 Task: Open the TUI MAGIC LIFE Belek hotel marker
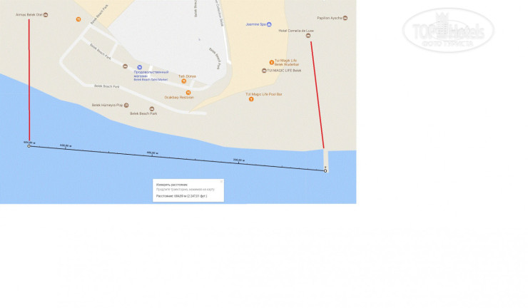tap(264, 71)
